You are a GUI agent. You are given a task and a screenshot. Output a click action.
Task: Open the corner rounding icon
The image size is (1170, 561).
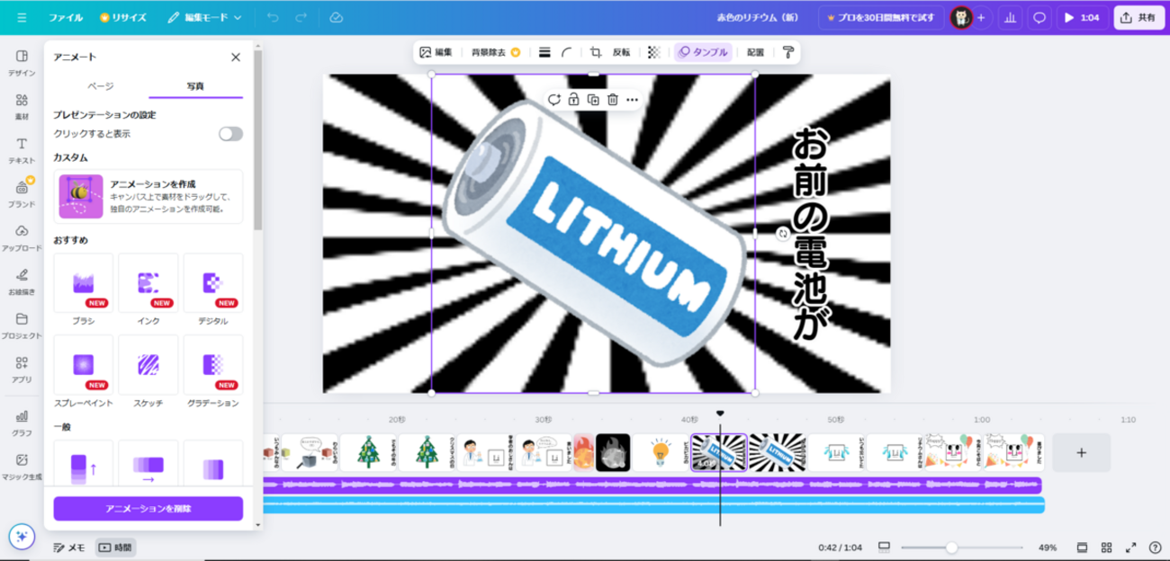(x=567, y=52)
